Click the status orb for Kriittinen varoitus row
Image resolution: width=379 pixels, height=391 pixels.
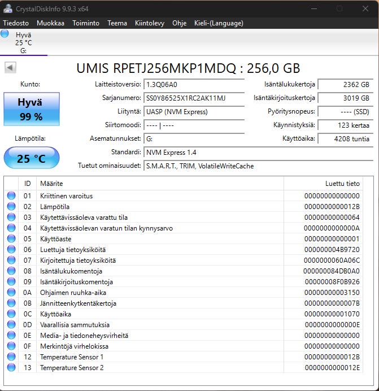pos(11,195)
